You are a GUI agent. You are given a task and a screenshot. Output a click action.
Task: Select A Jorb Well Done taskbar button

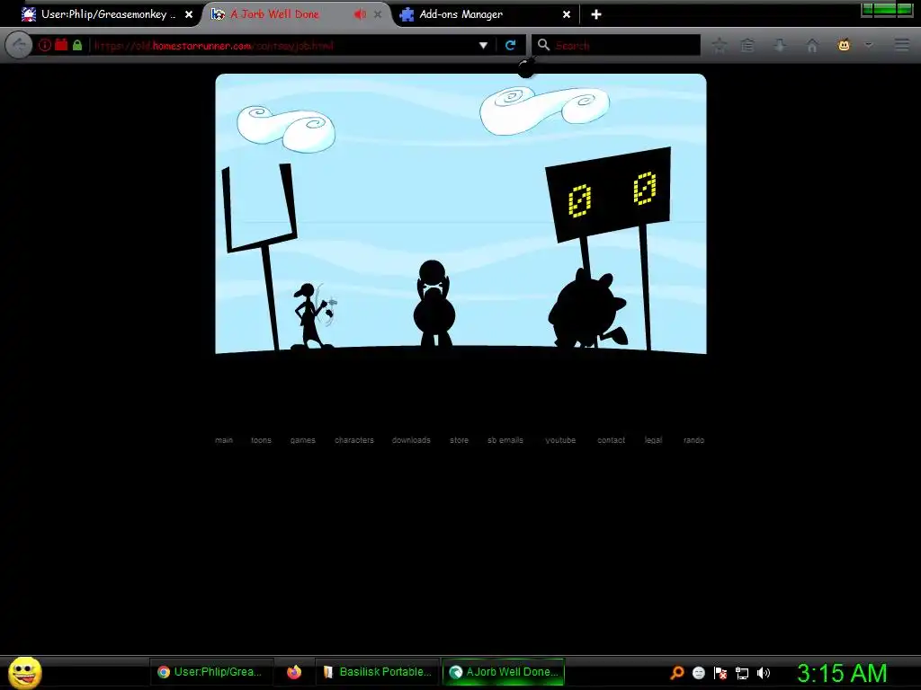pos(503,672)
